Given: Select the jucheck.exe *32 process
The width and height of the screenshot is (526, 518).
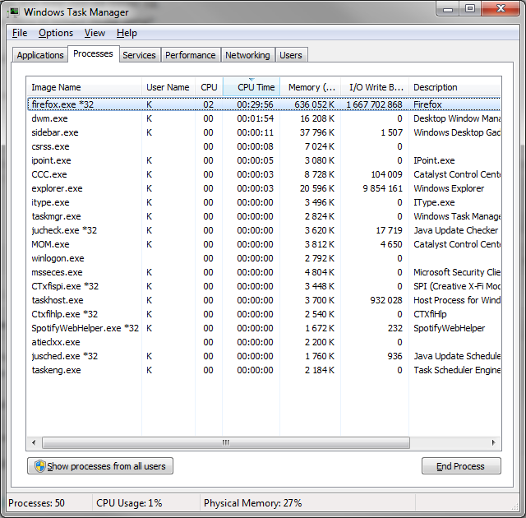Looking at the screenshot, I should coord(264,230).
